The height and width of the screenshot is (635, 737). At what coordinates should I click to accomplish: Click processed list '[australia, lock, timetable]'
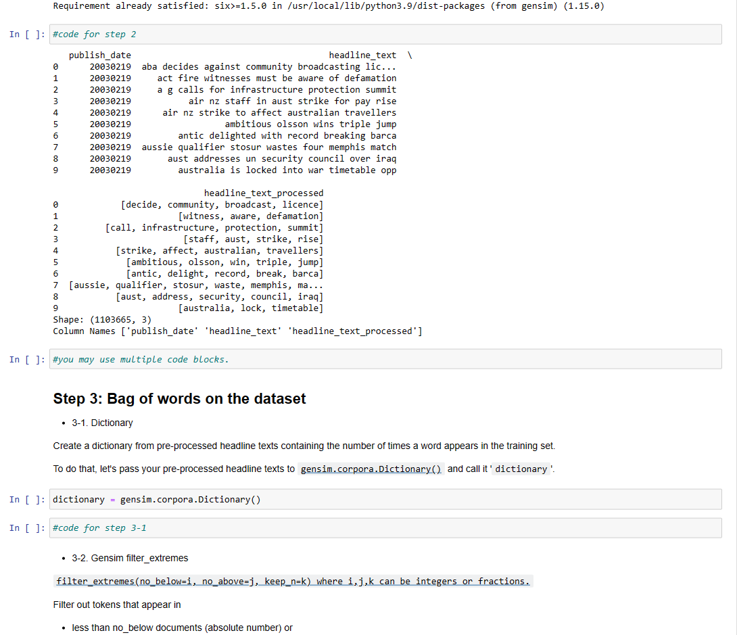tap(251, 308)
